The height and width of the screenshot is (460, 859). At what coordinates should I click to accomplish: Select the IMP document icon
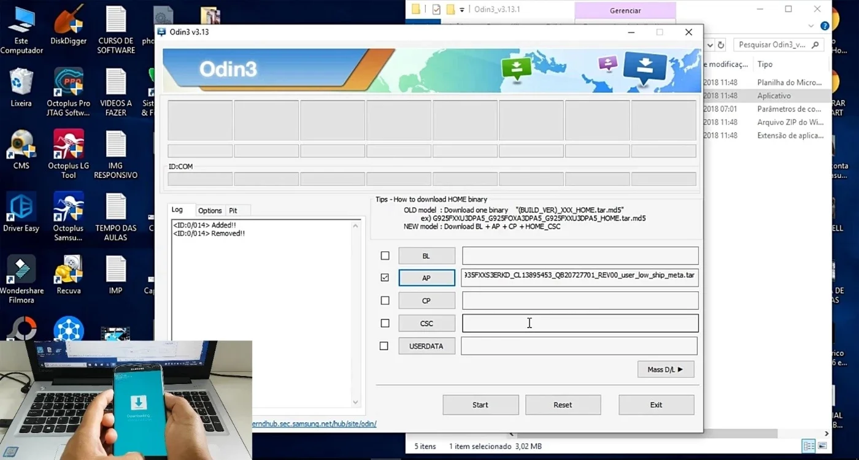point(116,275)
